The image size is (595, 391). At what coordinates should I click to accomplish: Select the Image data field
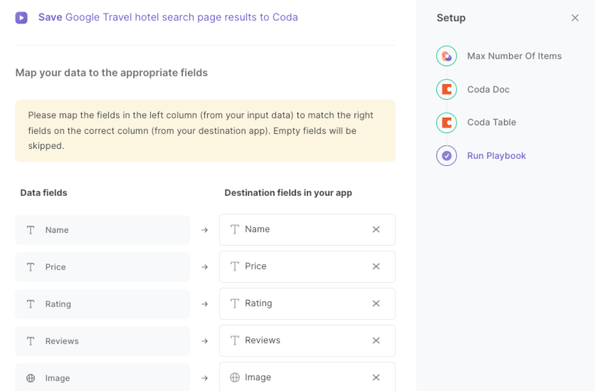coord(102,377)
